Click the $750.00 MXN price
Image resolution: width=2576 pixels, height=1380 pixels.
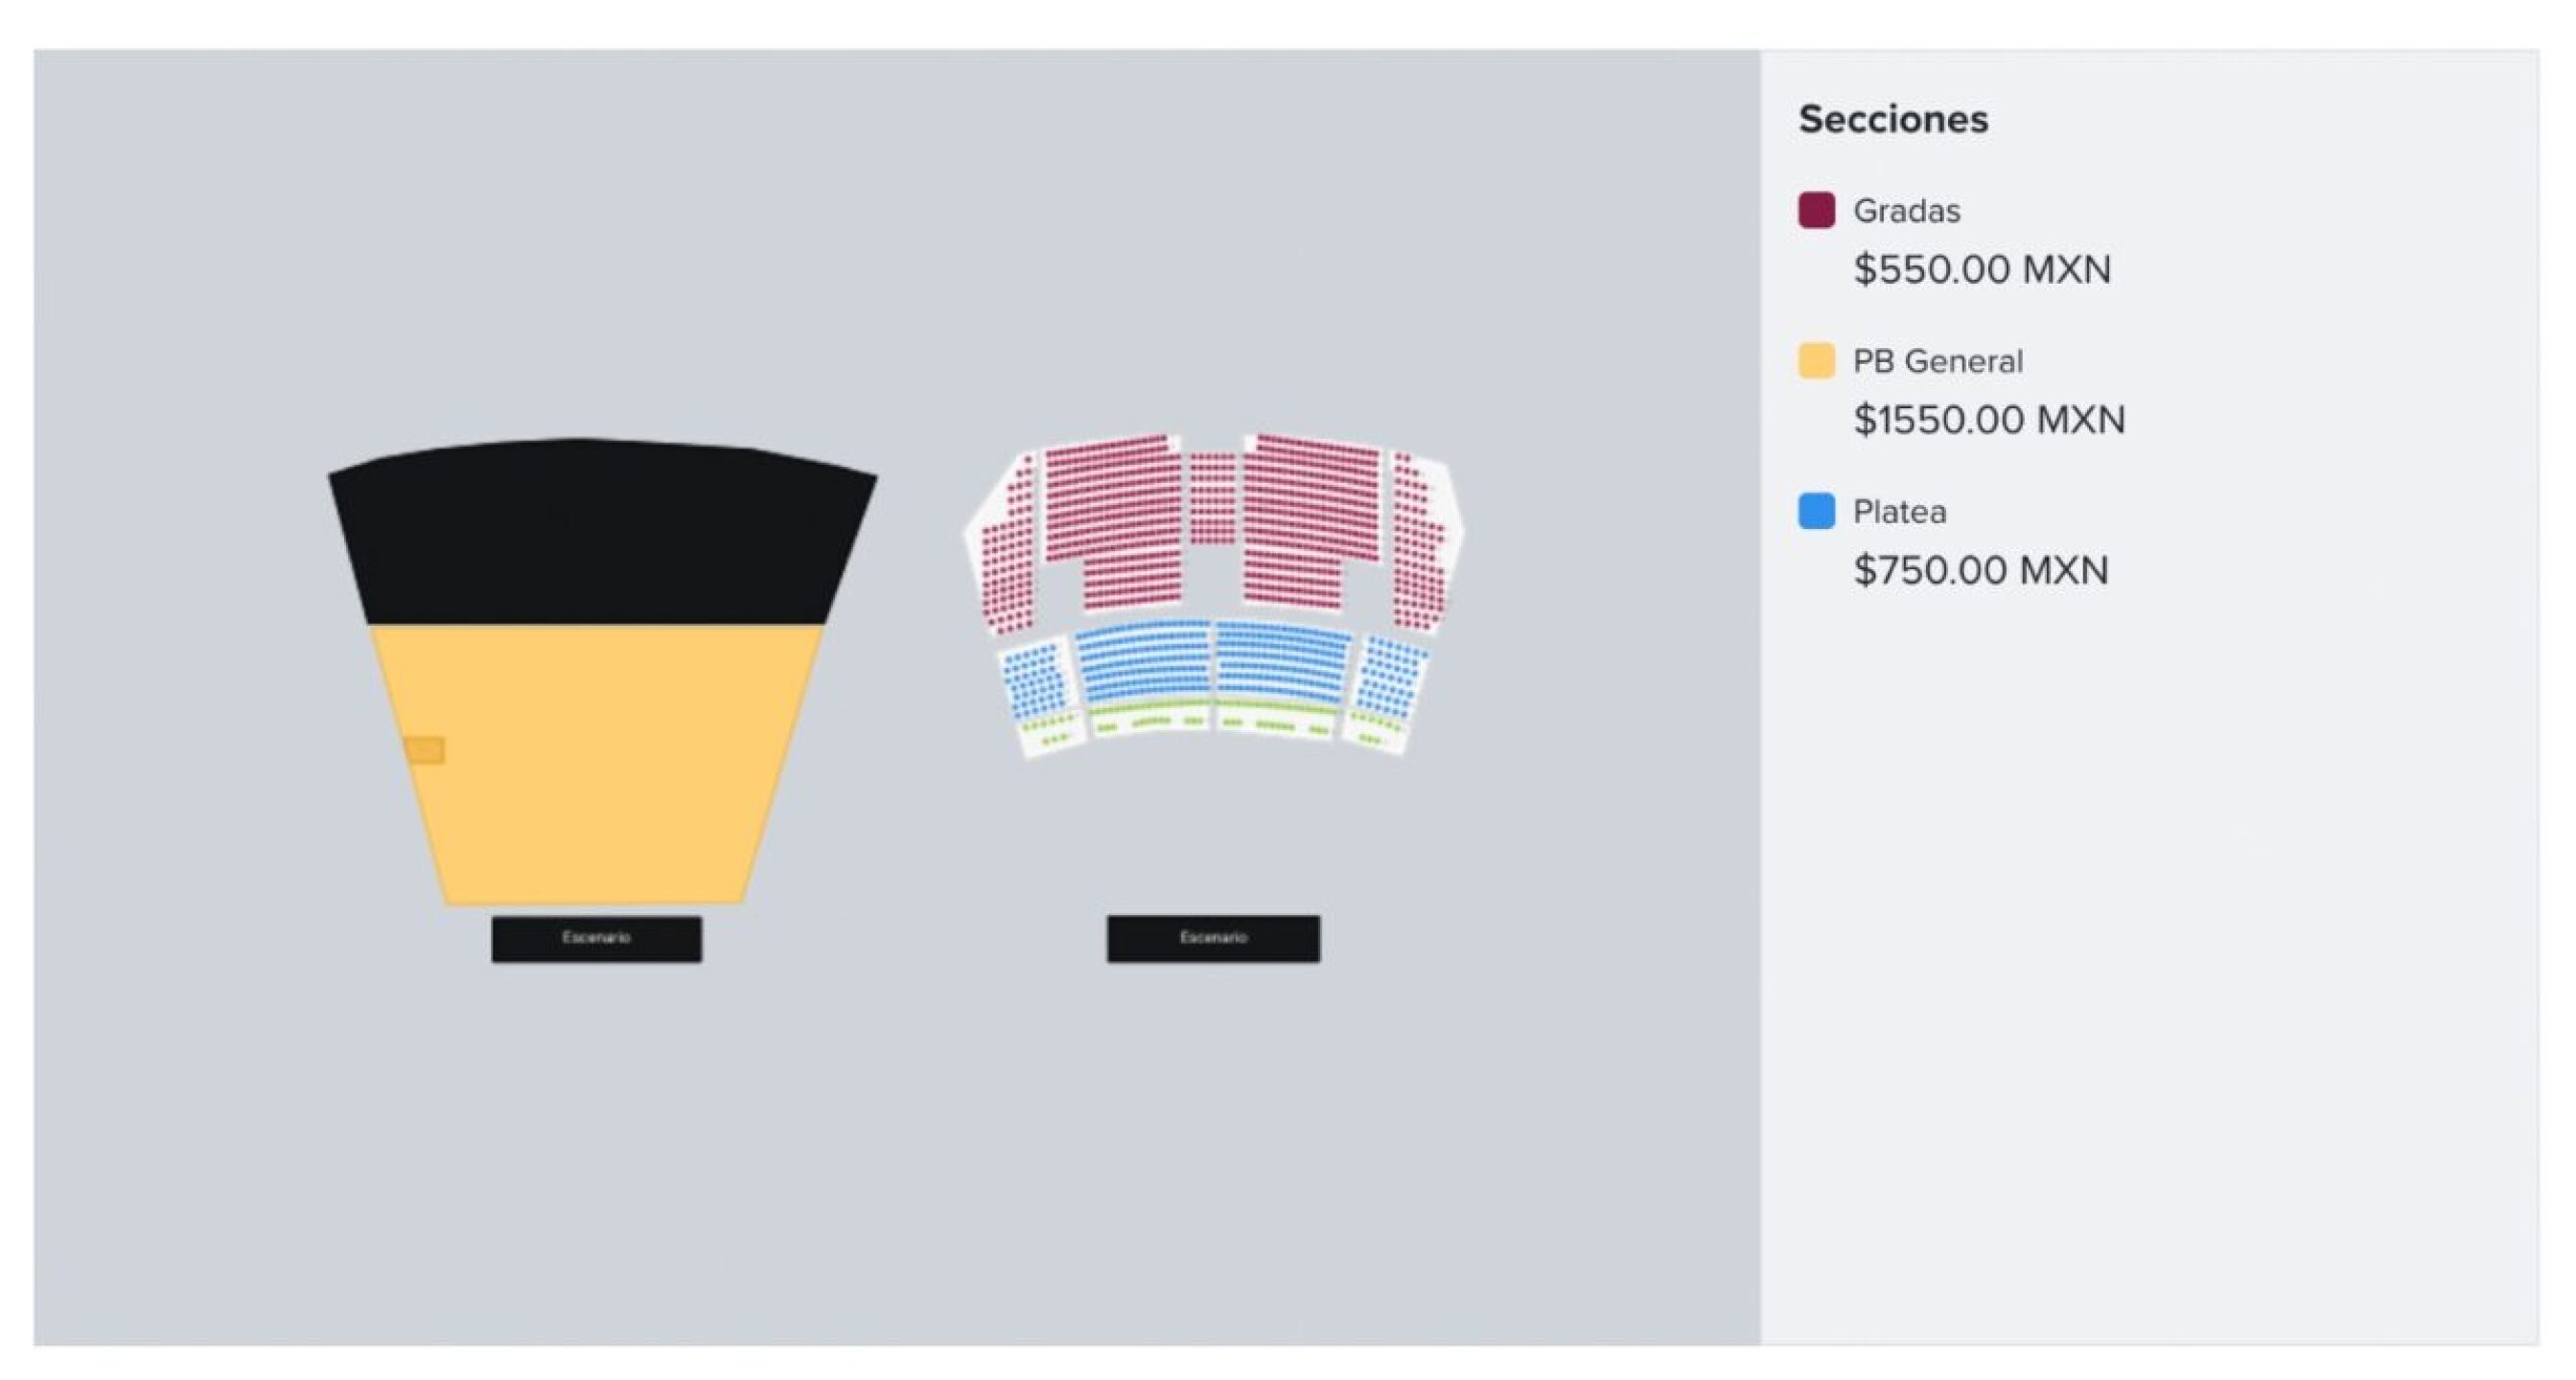(1980, 570)
